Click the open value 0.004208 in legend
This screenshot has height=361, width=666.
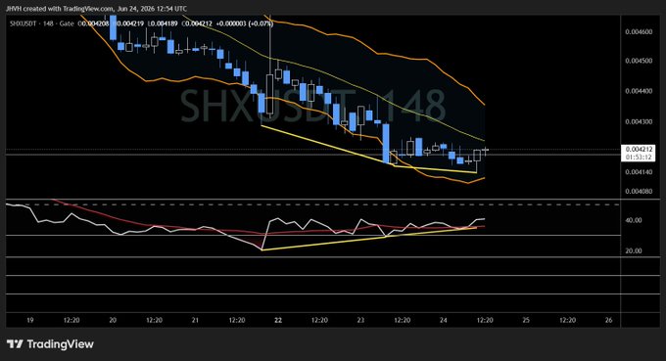pyautogui.click(x=96, y=23)
